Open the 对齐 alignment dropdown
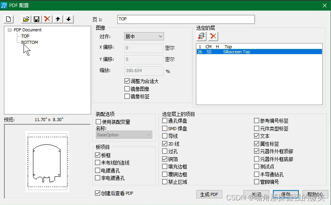Image resolution: width=331 pixels, height=205 pixels. [144, 36]
